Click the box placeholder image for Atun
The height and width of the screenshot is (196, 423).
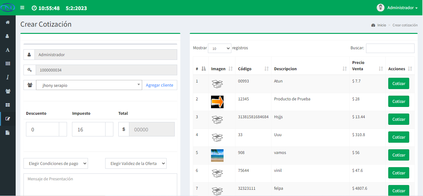point(217,84)
